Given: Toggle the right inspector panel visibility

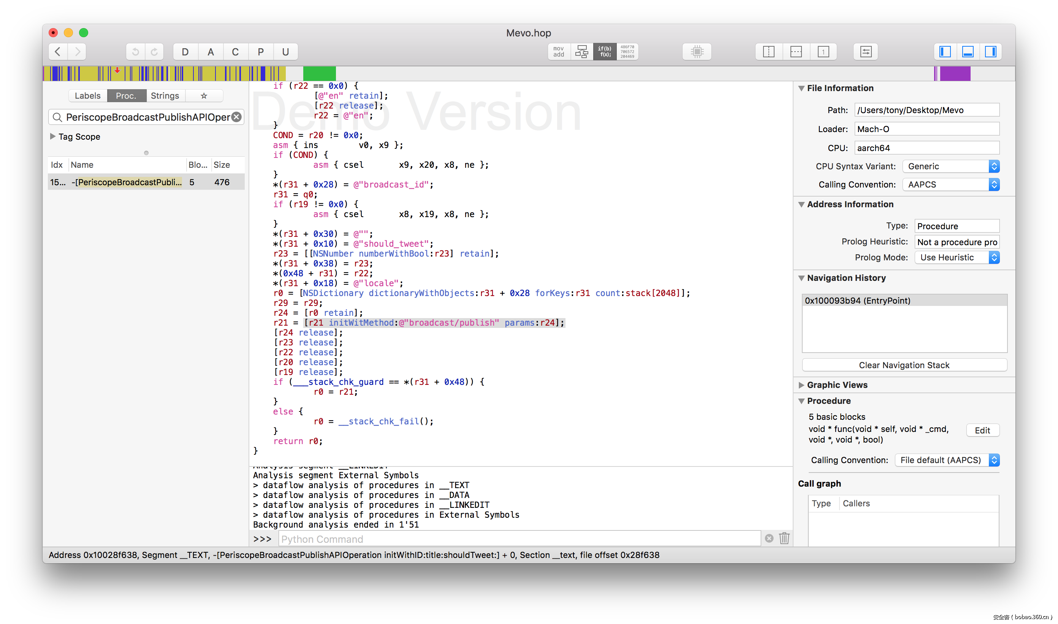Looking at the screenshot, I should (x=991, y=52).
